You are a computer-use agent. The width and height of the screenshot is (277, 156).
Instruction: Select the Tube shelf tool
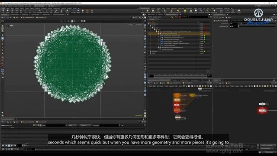click(12, 11)
